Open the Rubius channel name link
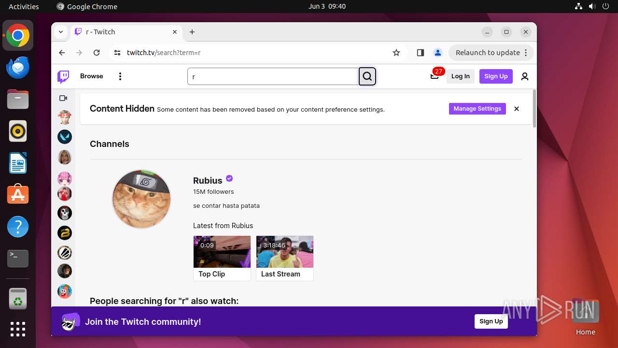 (208, 180)
